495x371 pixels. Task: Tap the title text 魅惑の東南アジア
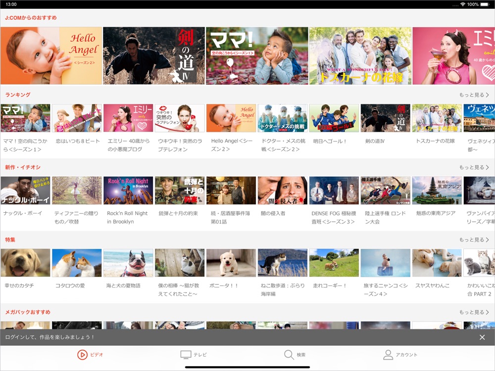coord(436,213)
